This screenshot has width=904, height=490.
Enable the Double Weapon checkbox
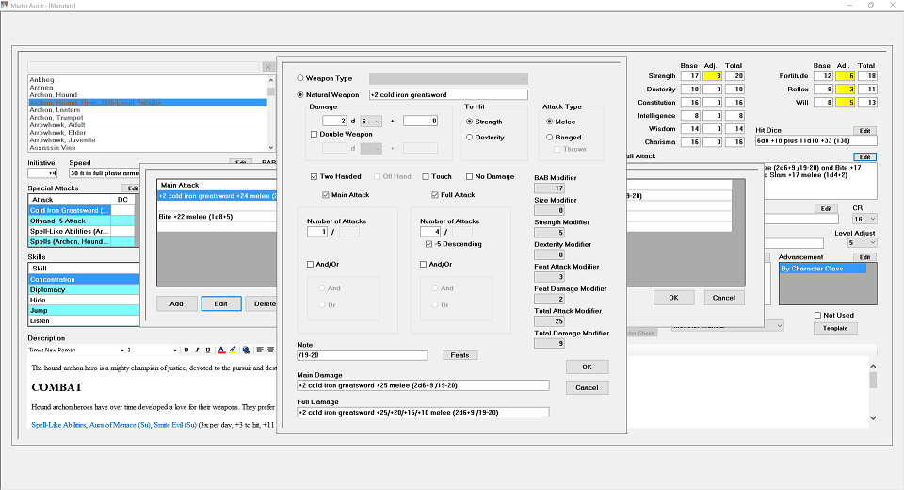pos(315,134)
